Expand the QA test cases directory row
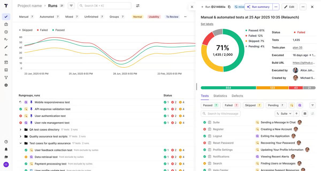This screenshot has width=321, height=171. pyautogui.click(x=21, y=129)
